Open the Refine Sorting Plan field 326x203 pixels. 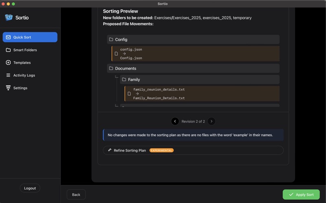[193, 150]
